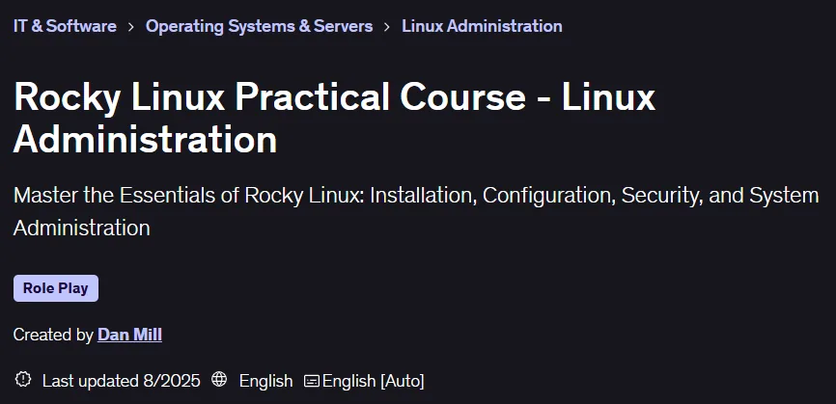The width and height of the screenshot is (836, 404).
Task: Click the 'English [Auto]' caption text
Action: tap(374, 381)
